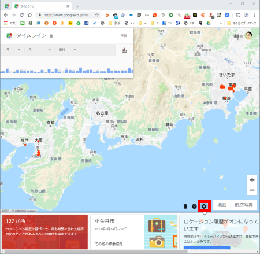Click the tallest bar in activity histogram

tap(80, 70)
